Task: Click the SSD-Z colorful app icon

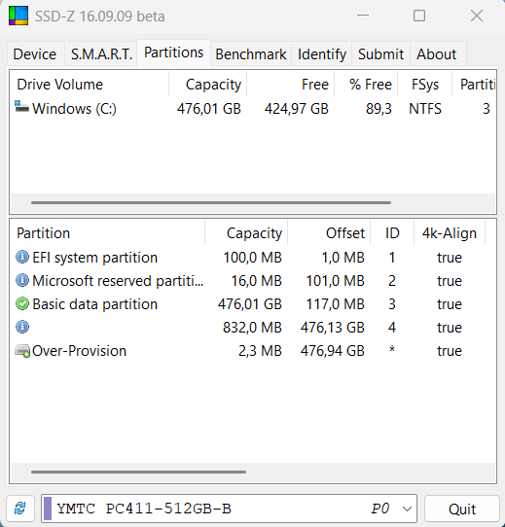Action: [18, 16]
